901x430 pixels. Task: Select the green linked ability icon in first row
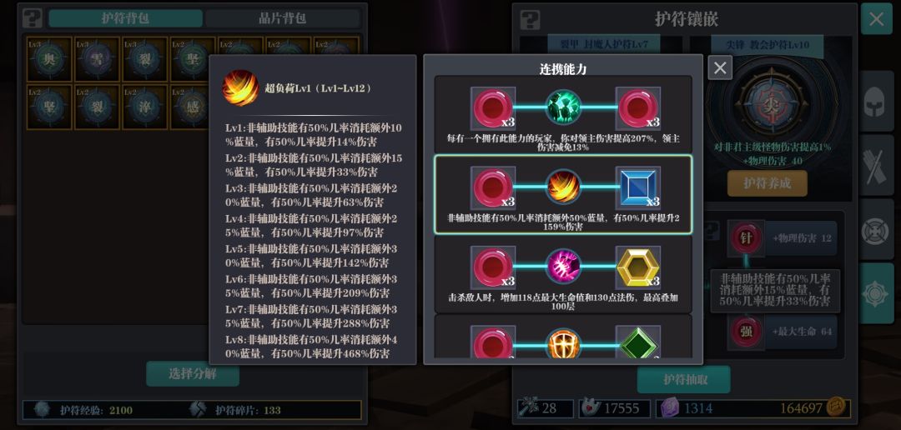[x=563, y=107]
